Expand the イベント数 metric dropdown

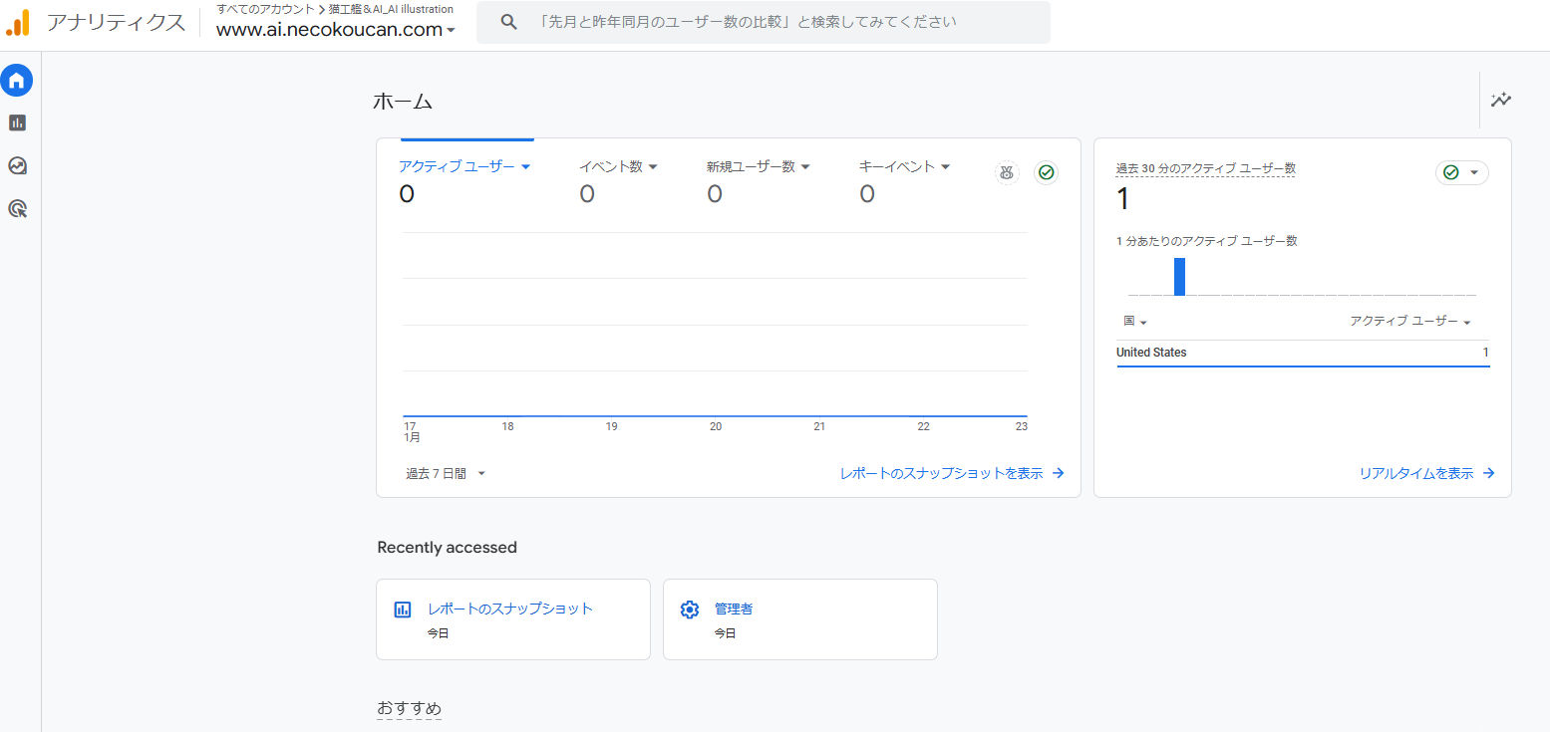[x=653, y=167]
